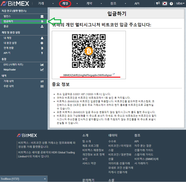186x182 pixels.
Task: Expand the siba user dropdown
Action: 180,3
